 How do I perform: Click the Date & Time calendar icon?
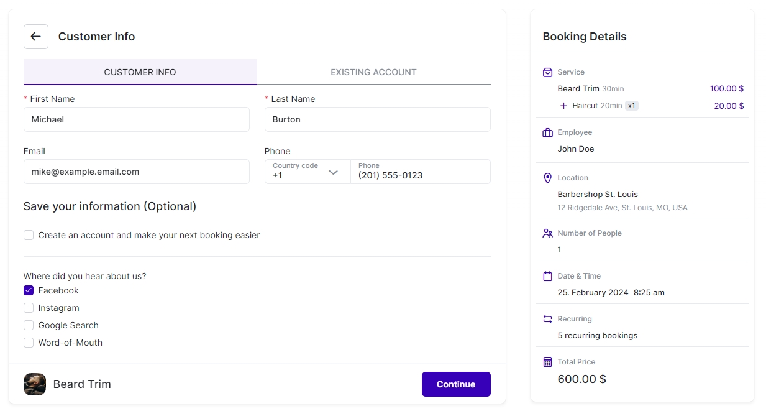click(547, 276)
